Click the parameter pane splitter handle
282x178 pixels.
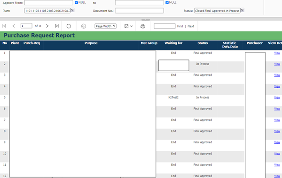(146, 20)
